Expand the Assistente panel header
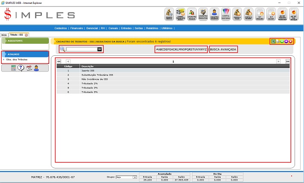This screenshot has height=183, width=304. point(25,41)
